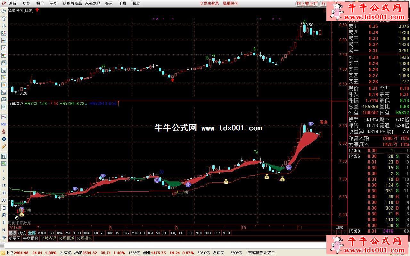Switch to weekly period (周)

click(4, 215)
